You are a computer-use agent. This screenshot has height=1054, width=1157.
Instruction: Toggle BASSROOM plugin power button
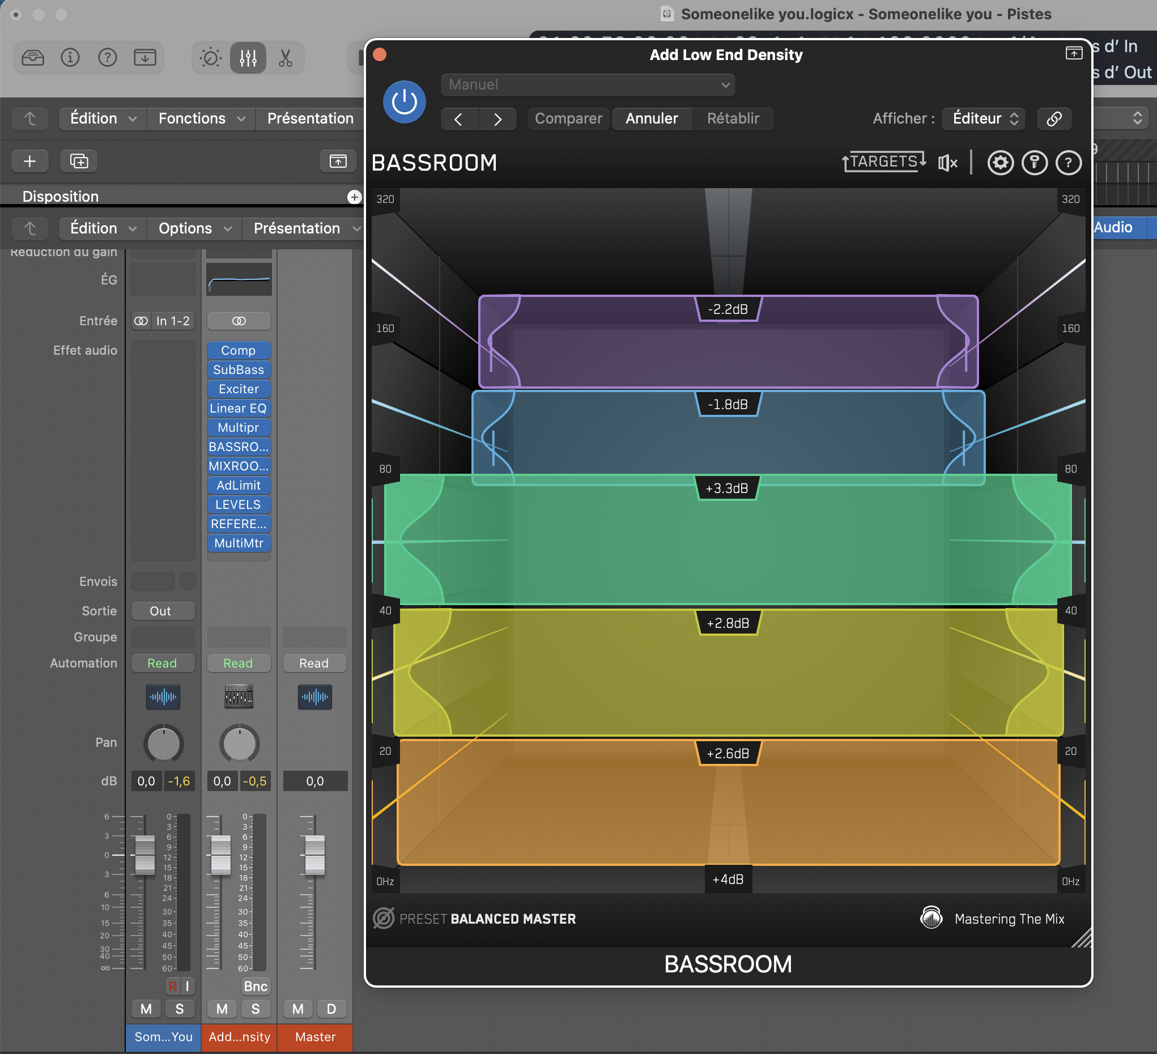(x=404, y=102)
